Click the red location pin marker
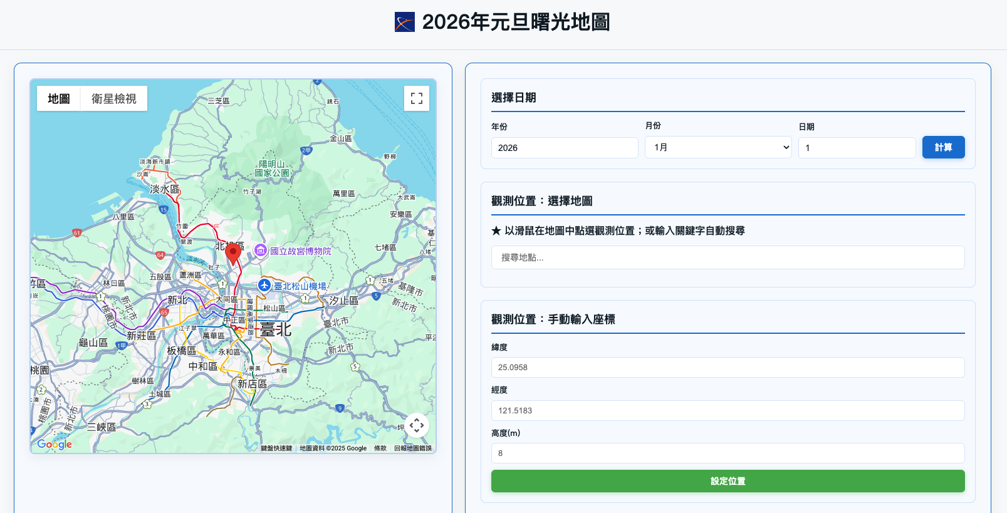 click(x=233, y=255)
